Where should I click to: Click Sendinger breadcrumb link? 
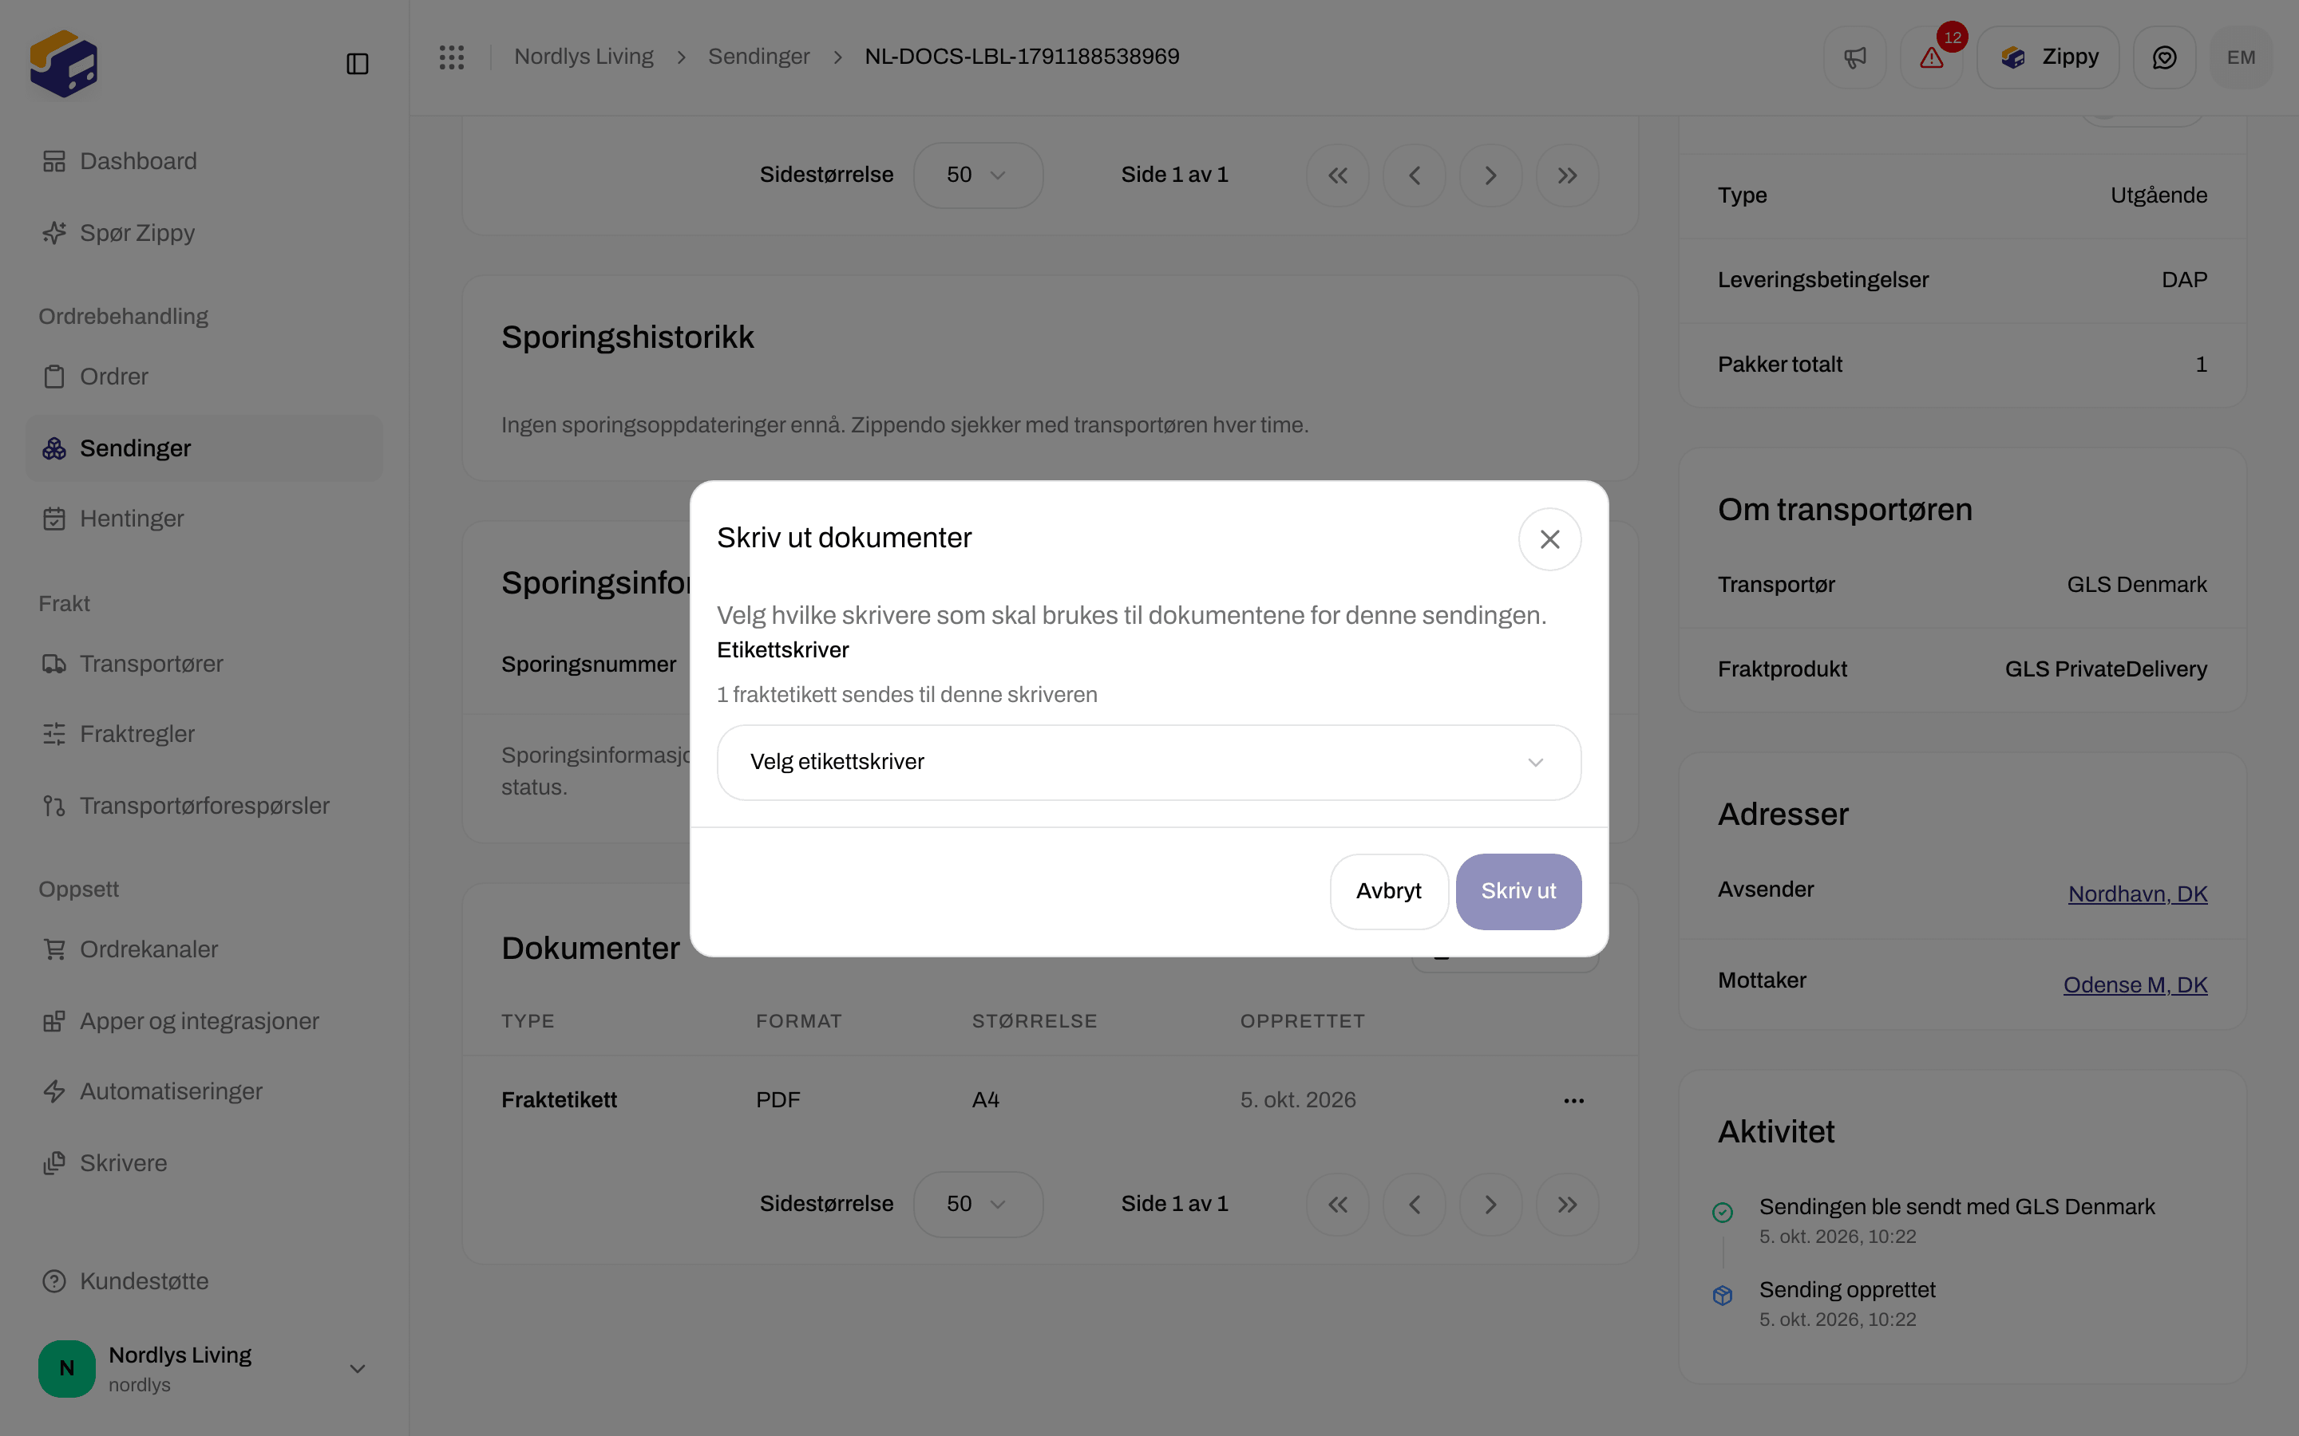[x=758, y=57]
